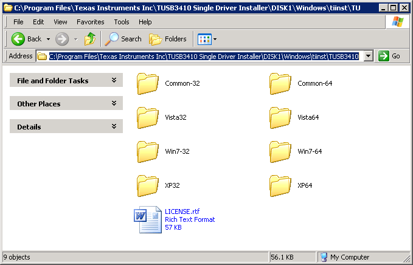Toggle the Folders pane button
413x265 pixels.
tap(168, 39)
